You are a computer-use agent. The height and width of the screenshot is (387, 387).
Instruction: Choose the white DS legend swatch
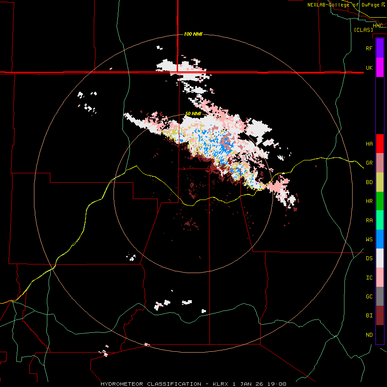[x=380, y=258]
